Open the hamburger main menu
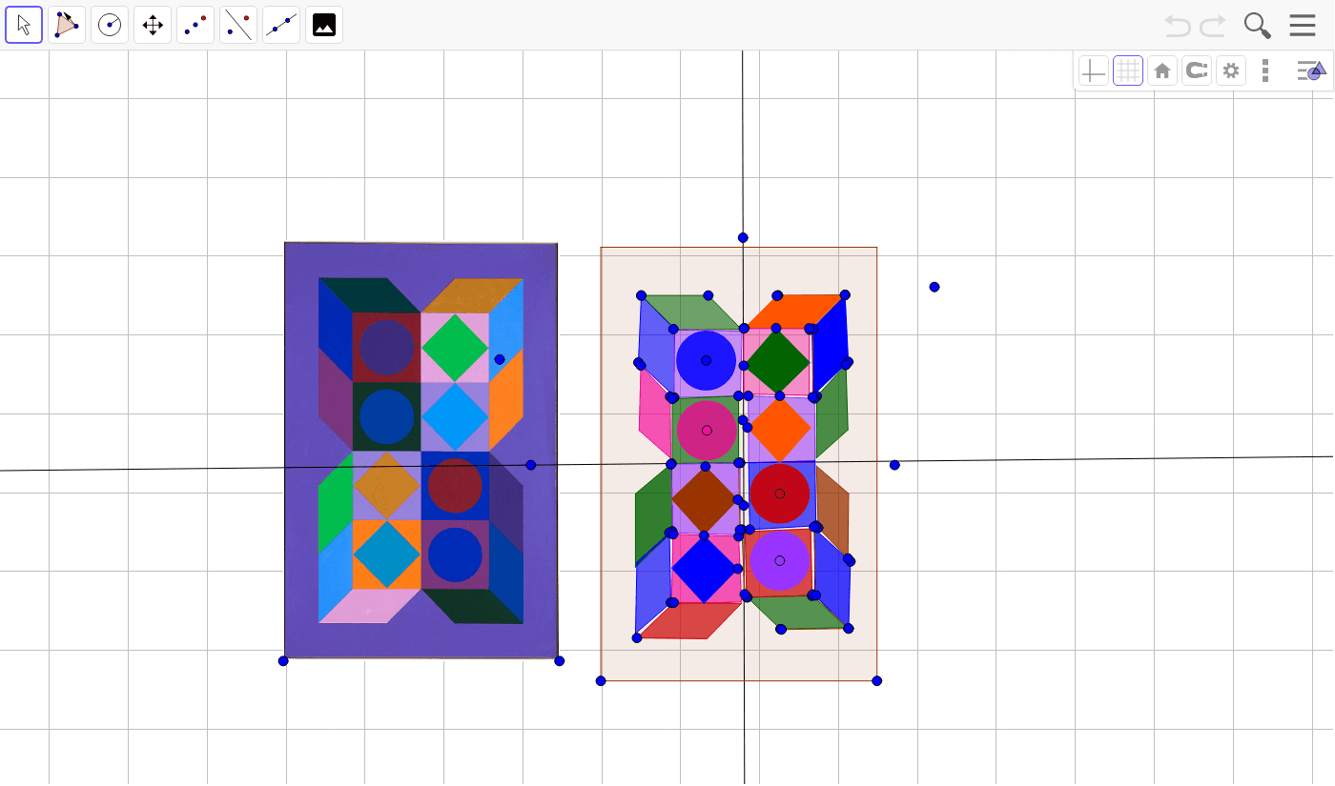 [1303, 26]
